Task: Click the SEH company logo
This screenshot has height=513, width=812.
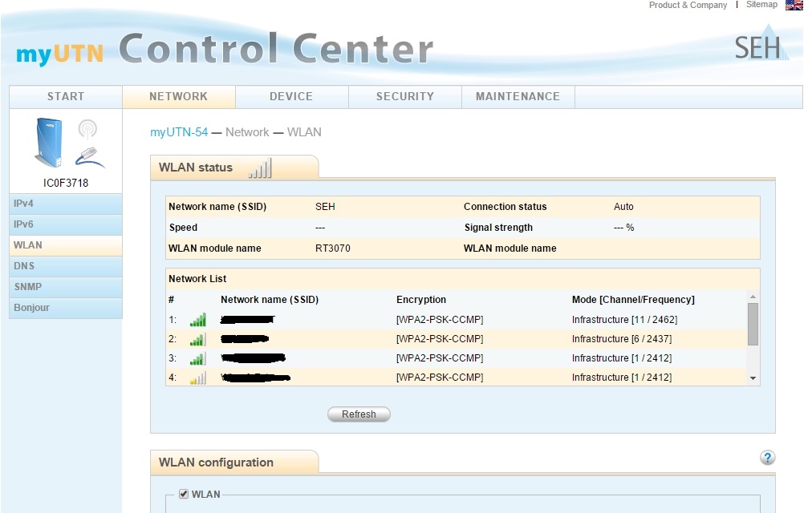Action: (x=761, y=47)
